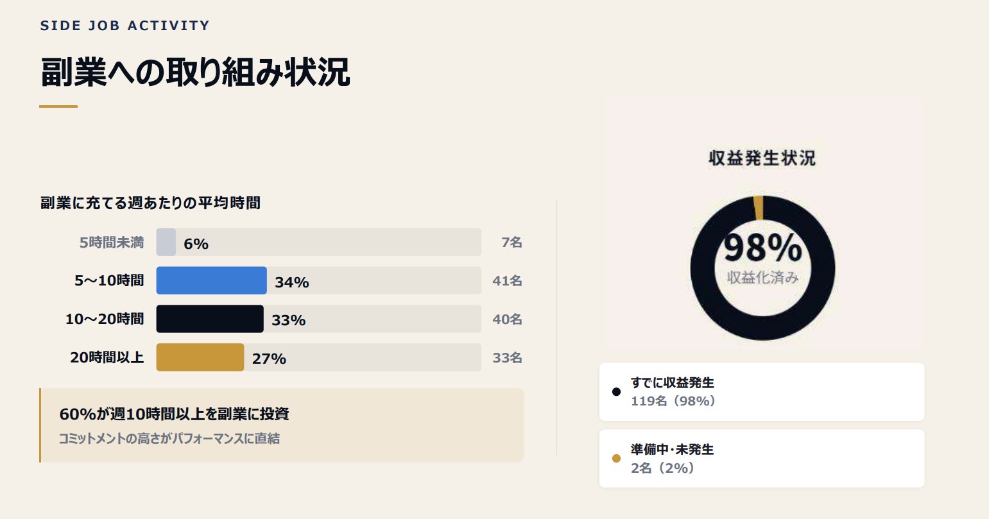The image size is (989, 519).
Task: Click the gold segment of the donut chart
Action: coord(759,207)
